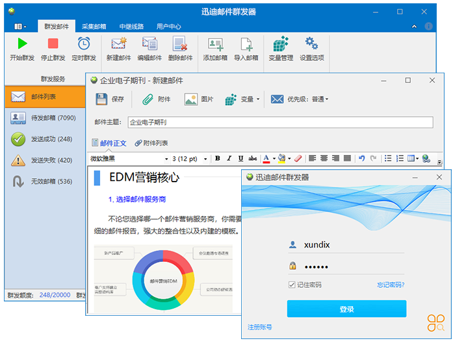Align text right in editor

[x=335, y=158]
